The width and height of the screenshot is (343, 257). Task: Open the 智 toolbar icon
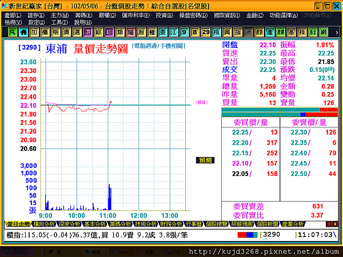pos(141,32)
